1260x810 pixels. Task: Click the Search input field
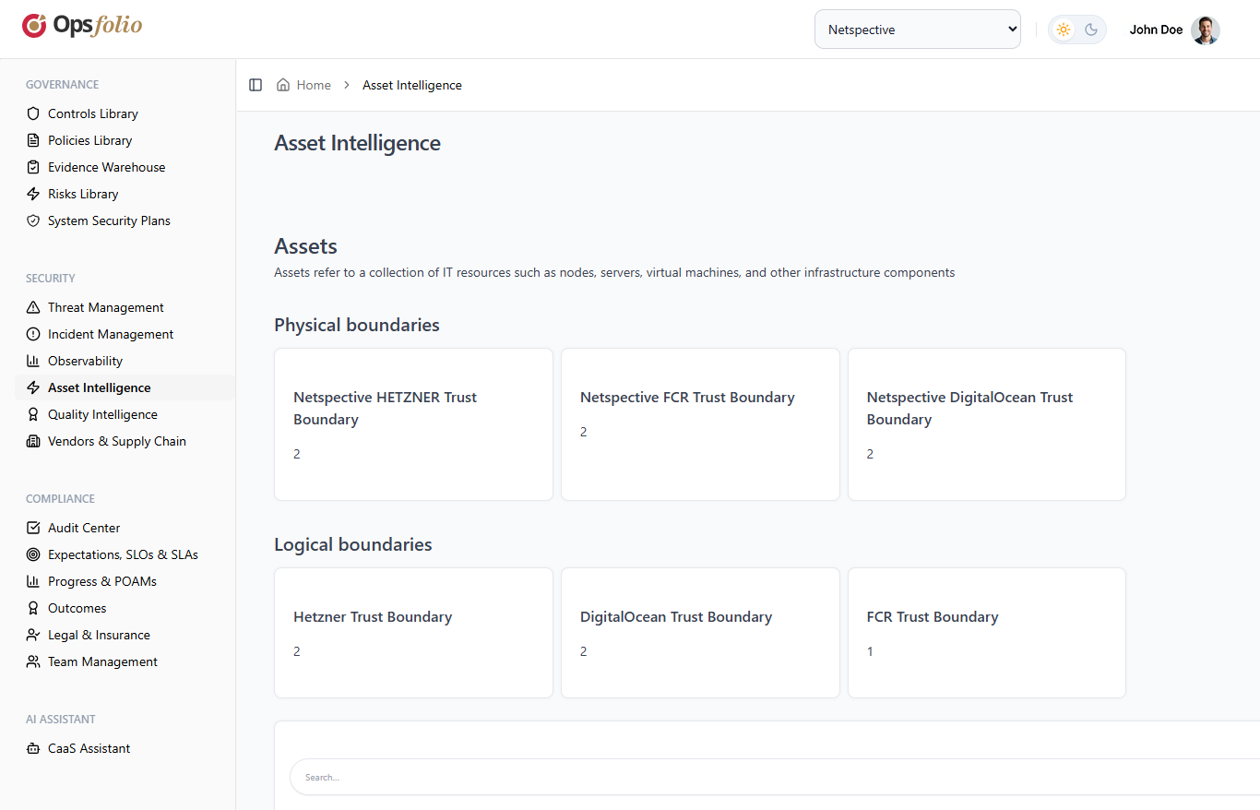(x=775, y=777)
